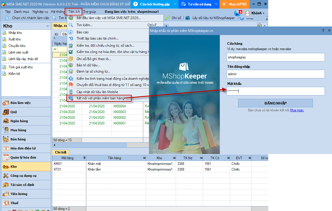The height and width of the screenshot is (211, 332).
Task: Click Chọn chi nhánh làm việc toolbar item
Action: click(27, 18)
